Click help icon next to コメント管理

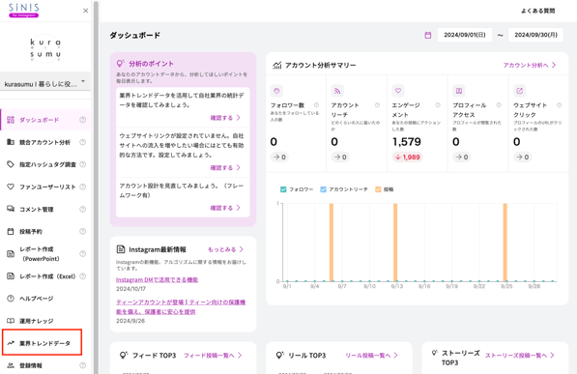pyautogui.click(x=83, y=209)
